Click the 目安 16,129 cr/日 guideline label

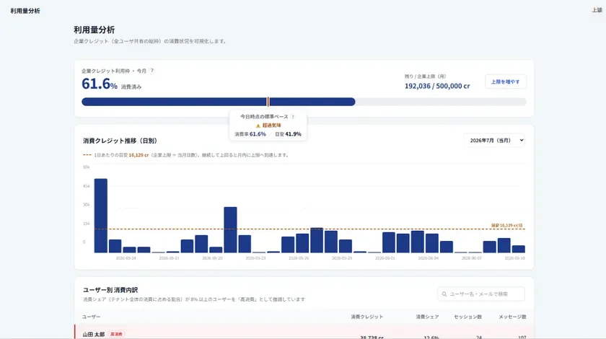pyautogui.click(x=506, y=225)
